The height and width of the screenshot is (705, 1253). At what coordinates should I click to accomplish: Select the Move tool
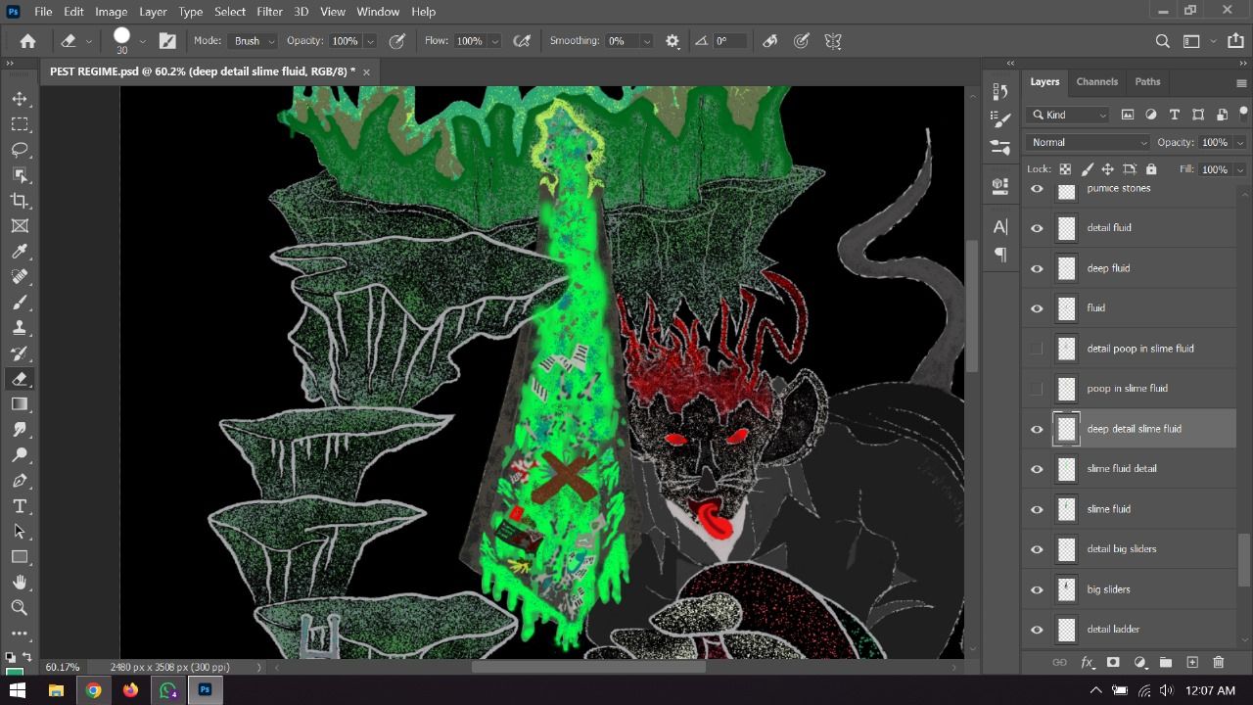tap(19, 99)
